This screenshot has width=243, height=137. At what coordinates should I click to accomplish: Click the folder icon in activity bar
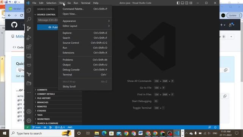[x=29, y=83]
